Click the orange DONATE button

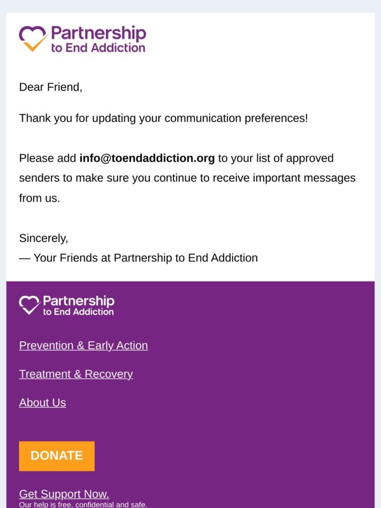[57, 456]
